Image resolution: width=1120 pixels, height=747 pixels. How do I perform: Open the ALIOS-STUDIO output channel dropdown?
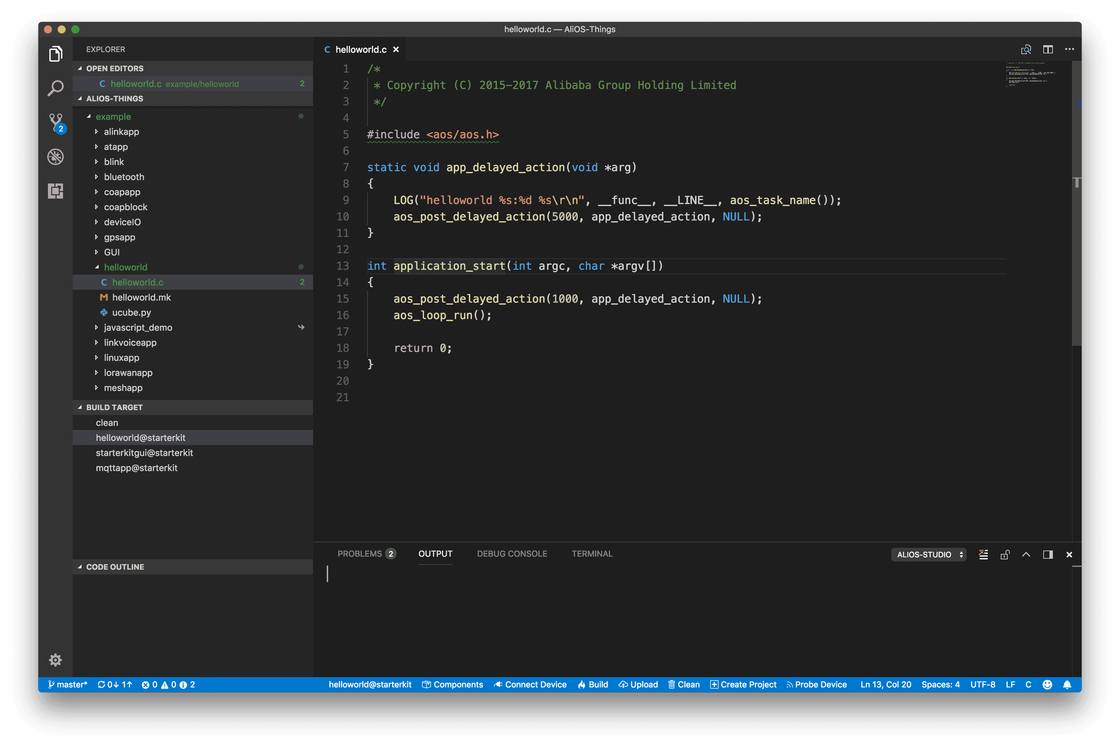pos(929,555)
